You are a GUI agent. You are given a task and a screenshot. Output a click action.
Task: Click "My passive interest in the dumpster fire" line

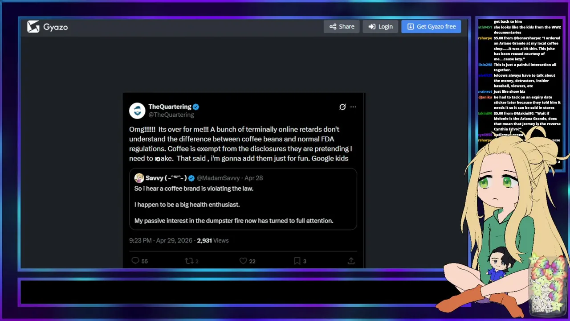click(234, 221)
